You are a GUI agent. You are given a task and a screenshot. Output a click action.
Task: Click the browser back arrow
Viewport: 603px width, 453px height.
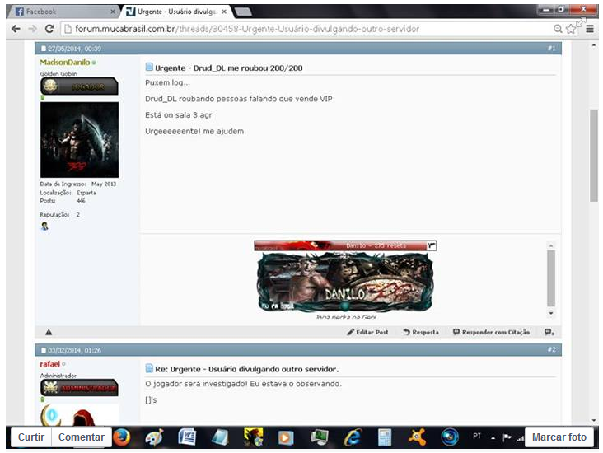16,29
